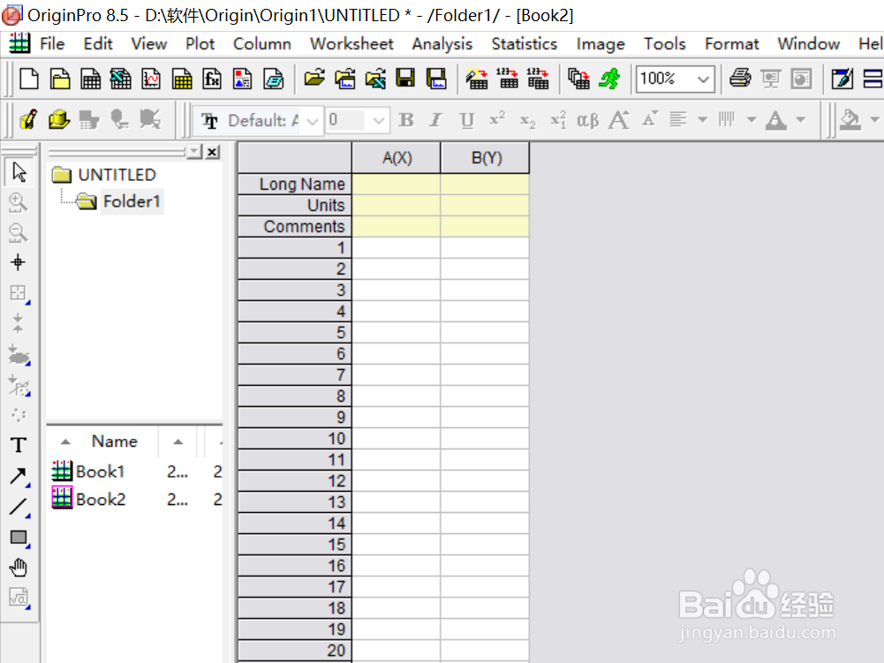Select the A(X) column header
This screenshot has width=884, height=663.
(x=397, y=158)
